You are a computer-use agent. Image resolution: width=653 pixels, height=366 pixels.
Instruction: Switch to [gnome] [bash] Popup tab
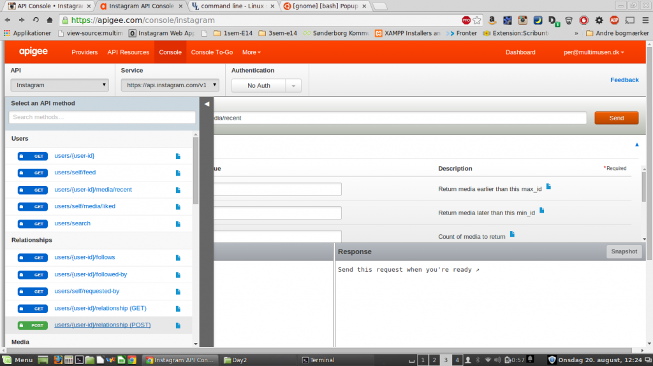(x=325, y=6)
